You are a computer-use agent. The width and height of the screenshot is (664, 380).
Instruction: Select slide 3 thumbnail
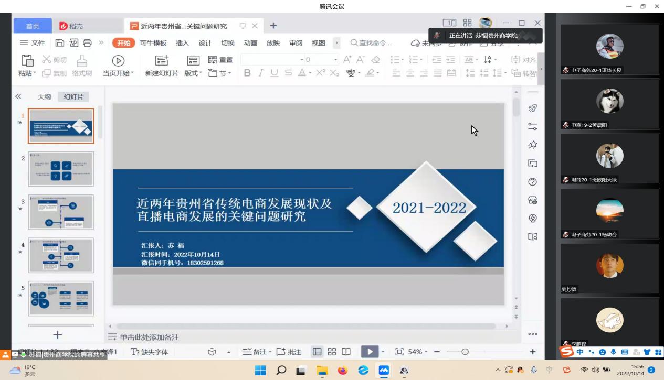pos(61,212)
